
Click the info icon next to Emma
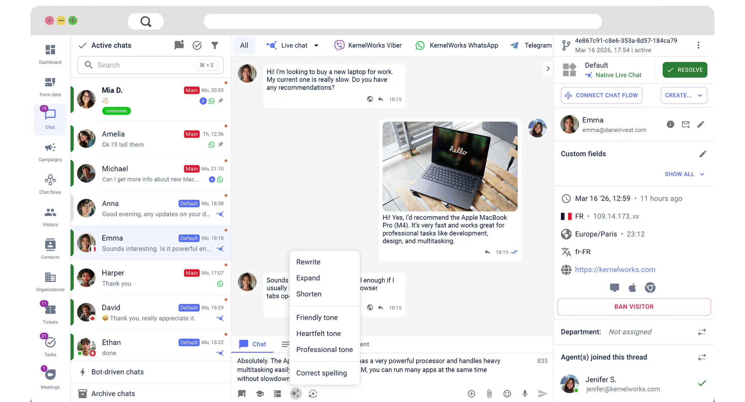(670, 124)
